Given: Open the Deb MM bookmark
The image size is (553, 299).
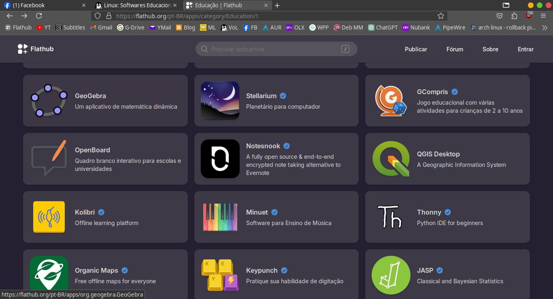Looking at the screenshot, I should [x=348, y=27].
